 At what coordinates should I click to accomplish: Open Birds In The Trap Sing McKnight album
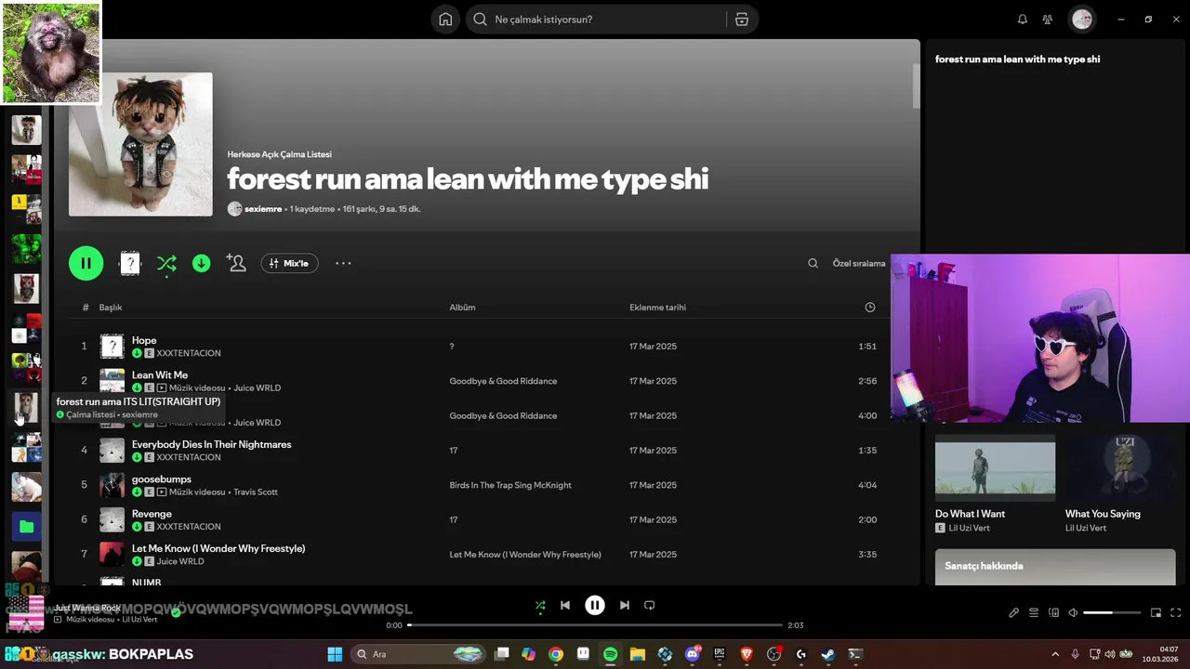click(x=510, y=485)
